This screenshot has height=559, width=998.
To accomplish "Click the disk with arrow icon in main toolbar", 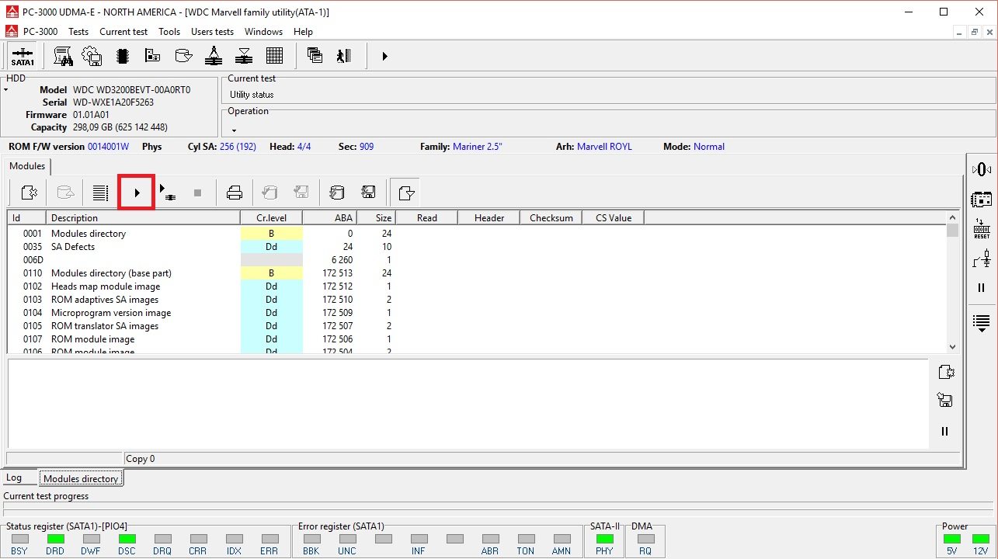I will [x=183, y=56].
